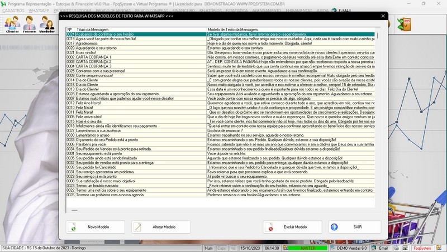Click message text 'Gostaria de remarcar ?'
The image size is (447, 252).
225,130
